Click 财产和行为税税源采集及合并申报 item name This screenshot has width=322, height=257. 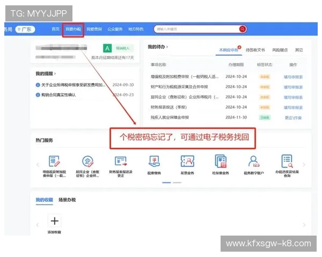(179, 87)
